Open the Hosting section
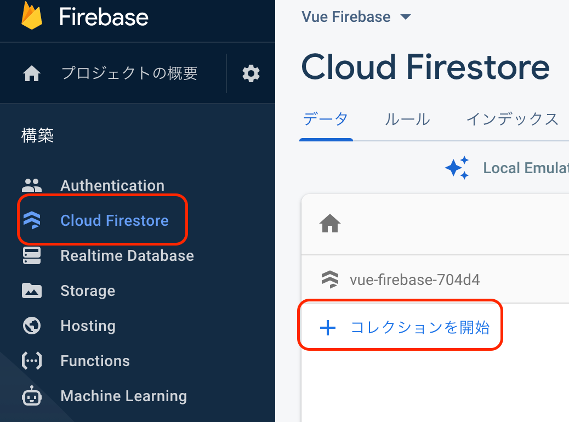 [87, 326]
